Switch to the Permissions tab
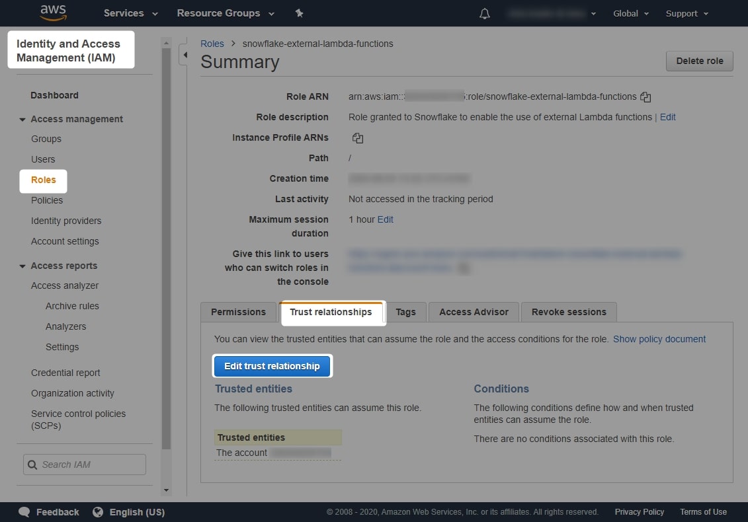The height and width of the screenshot is (522, 748). pos(238,313)
